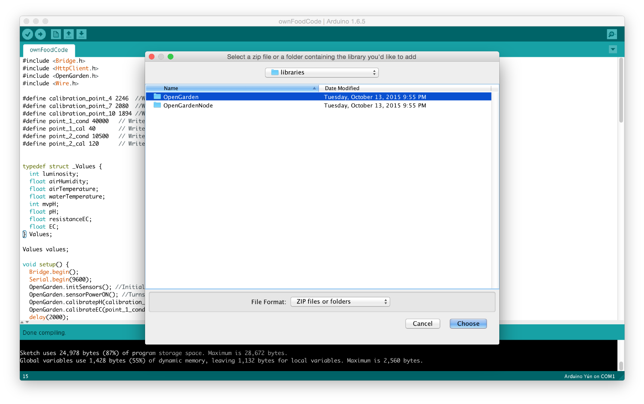Open the File Format dropdown
This screenshot has height=404, width=644.
(340, 302)
